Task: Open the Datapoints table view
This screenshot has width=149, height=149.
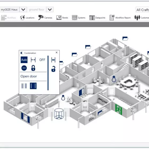Action: coord(97,18)
